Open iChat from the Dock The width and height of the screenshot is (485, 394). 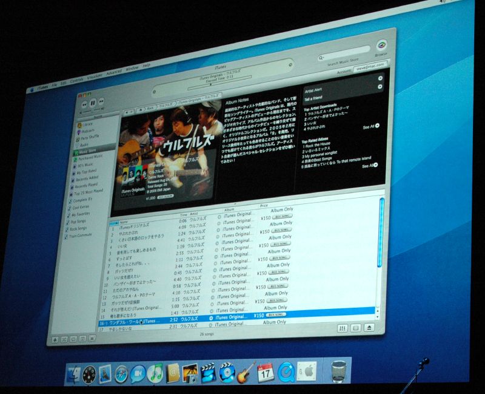pyautogui.click(x=138, y=374)
